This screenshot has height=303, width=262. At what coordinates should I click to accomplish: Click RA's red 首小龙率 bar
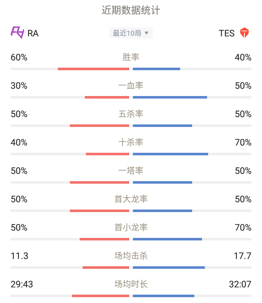coord(104,239)
